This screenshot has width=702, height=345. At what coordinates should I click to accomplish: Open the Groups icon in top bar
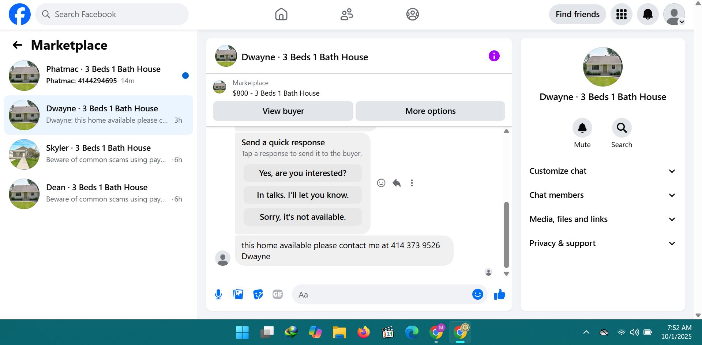(412, 14)
